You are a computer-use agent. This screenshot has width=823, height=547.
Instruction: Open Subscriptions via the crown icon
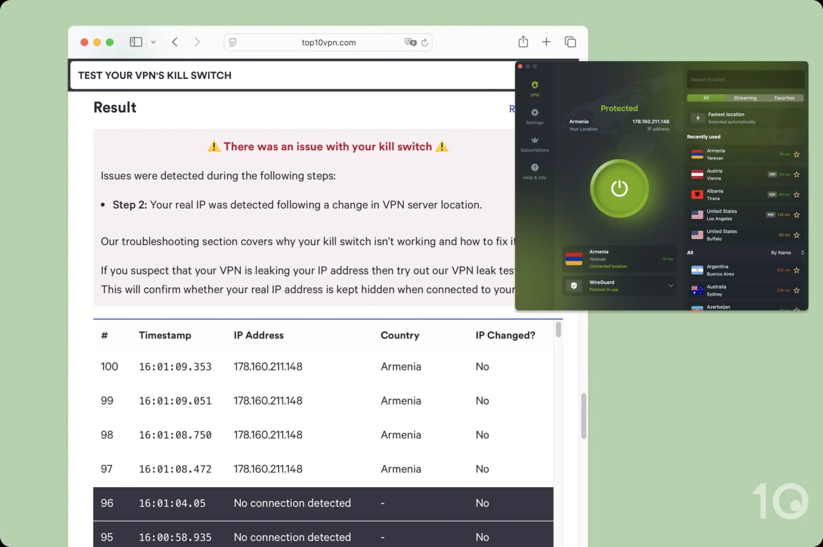pos(534,140)
